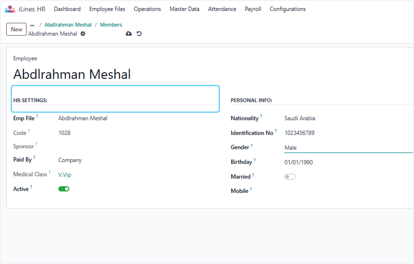Click the Code value 1028
This screenshot has width=414, height=264.
click(65, 133)
